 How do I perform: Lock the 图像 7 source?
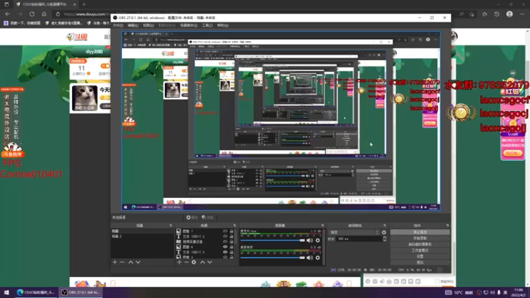point(231,231)
